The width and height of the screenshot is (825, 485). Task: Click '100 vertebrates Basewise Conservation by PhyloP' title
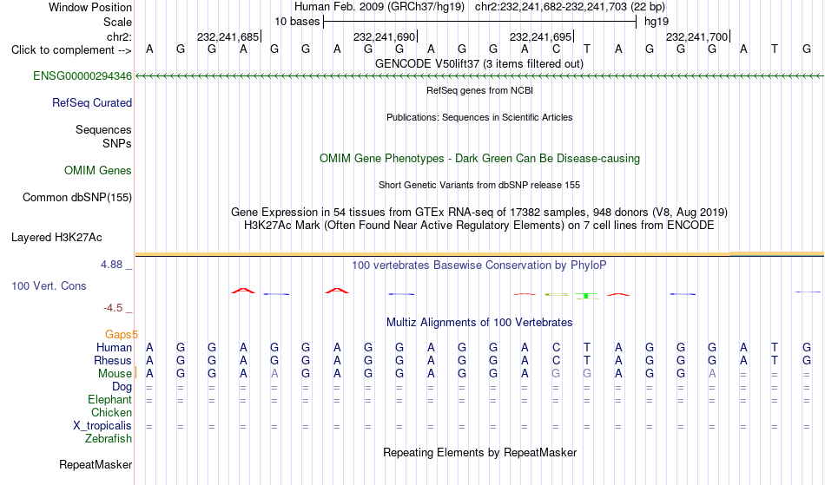pyautogui.click(x=479, y=265)
